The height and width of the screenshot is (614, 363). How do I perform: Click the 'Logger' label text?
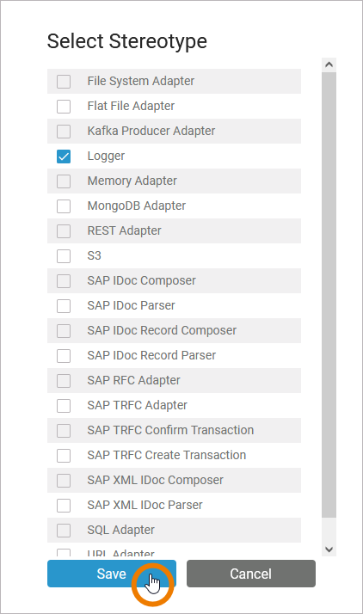point(106,157)
